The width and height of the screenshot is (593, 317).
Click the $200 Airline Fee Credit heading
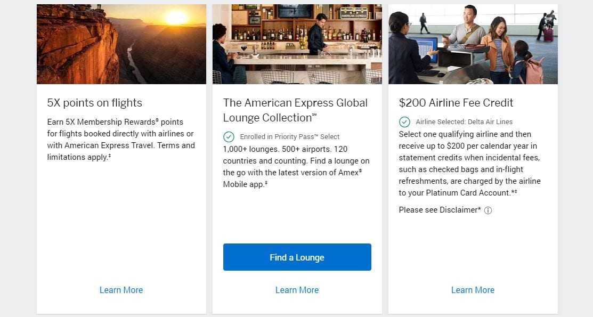click(x=456, y=103)
